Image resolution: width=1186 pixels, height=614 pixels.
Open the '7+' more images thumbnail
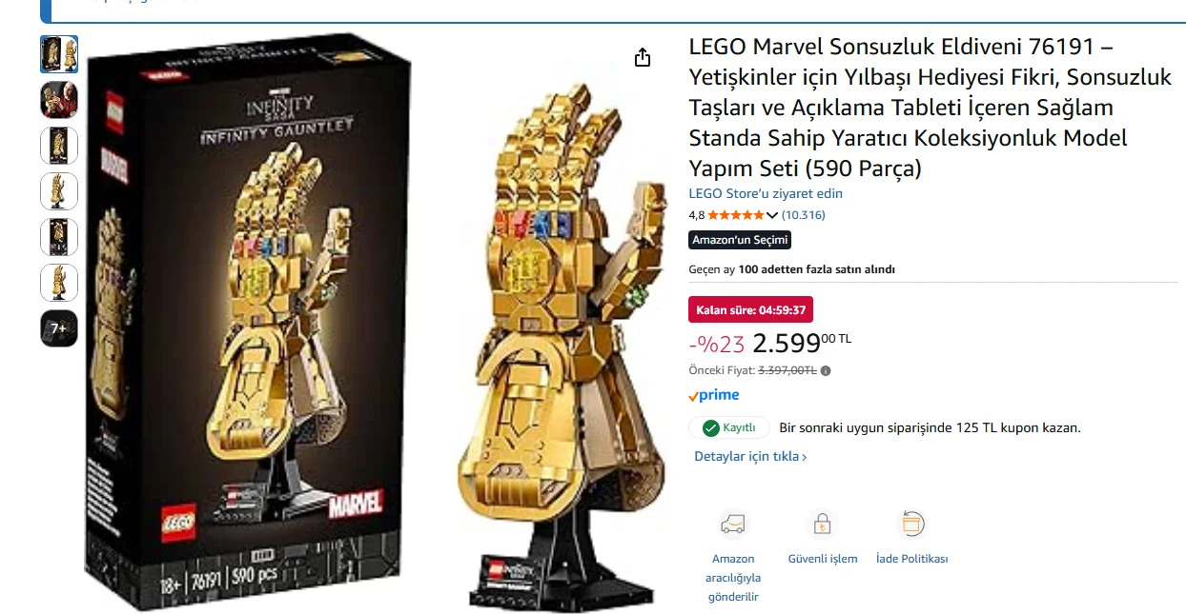(x=59, y=328)
